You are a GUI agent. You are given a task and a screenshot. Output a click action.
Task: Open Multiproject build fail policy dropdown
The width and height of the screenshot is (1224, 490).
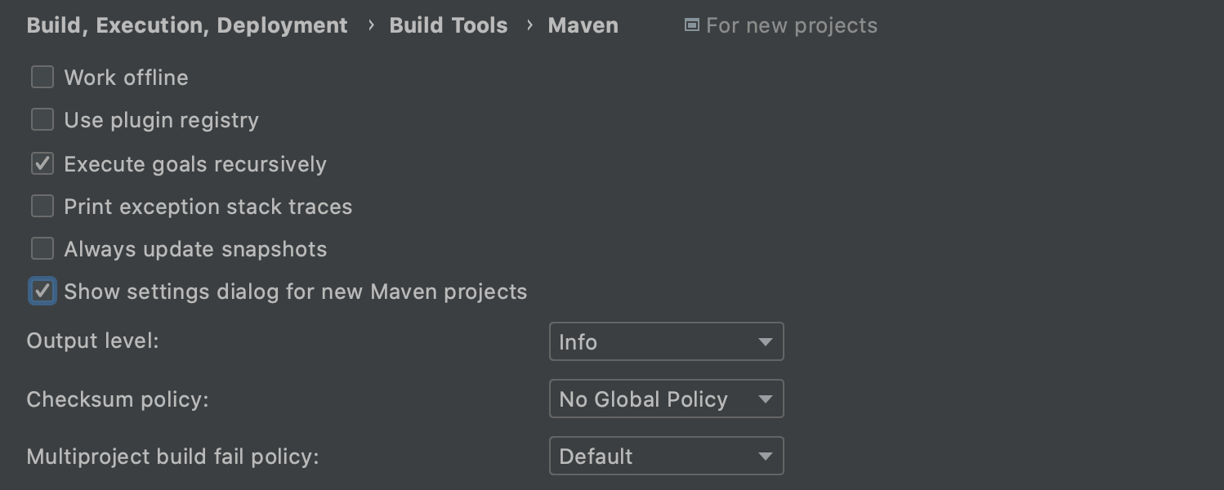pos(666,456)
